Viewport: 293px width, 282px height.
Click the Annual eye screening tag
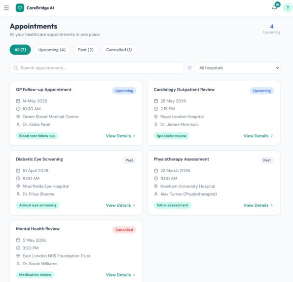[x=37, y=205]
